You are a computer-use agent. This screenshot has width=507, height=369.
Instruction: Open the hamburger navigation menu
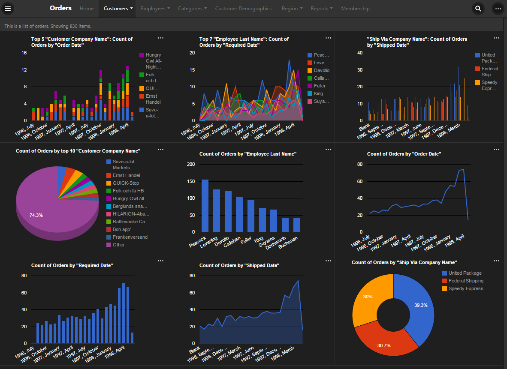pos(8,8)
